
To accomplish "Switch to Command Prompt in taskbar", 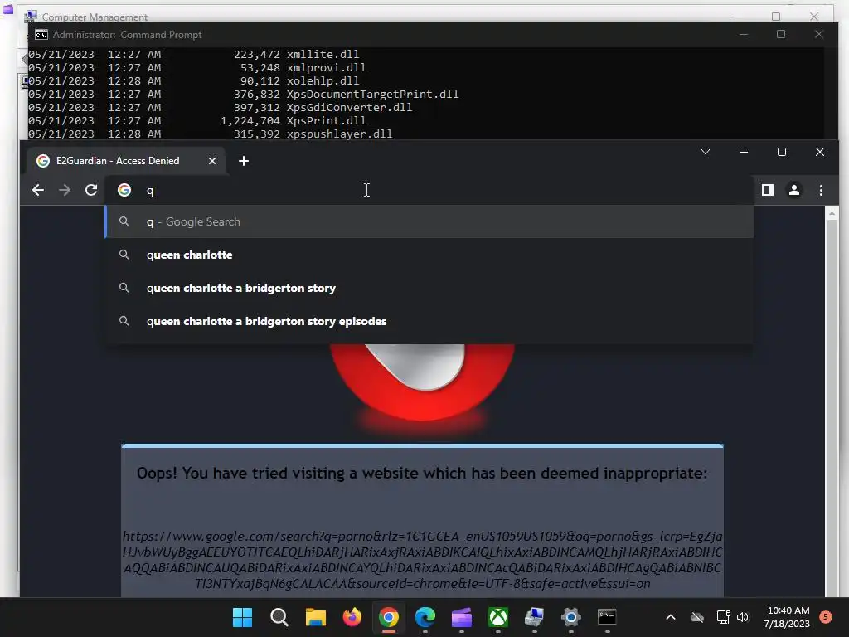I will (607, 617).
